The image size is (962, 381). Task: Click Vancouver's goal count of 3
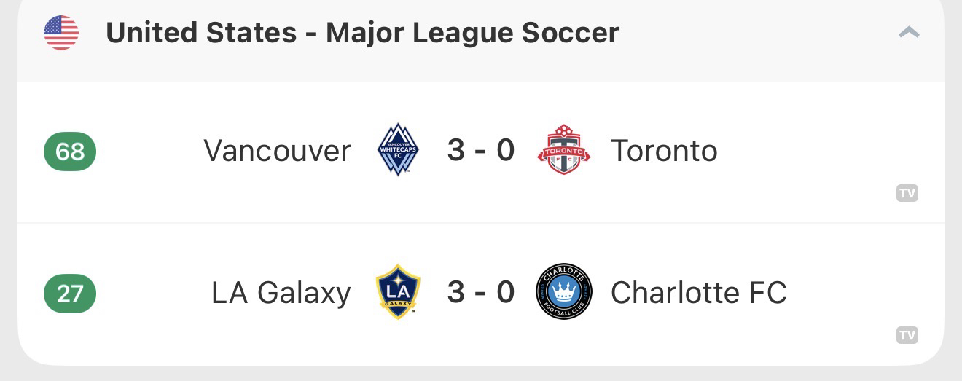coord(455,150)
